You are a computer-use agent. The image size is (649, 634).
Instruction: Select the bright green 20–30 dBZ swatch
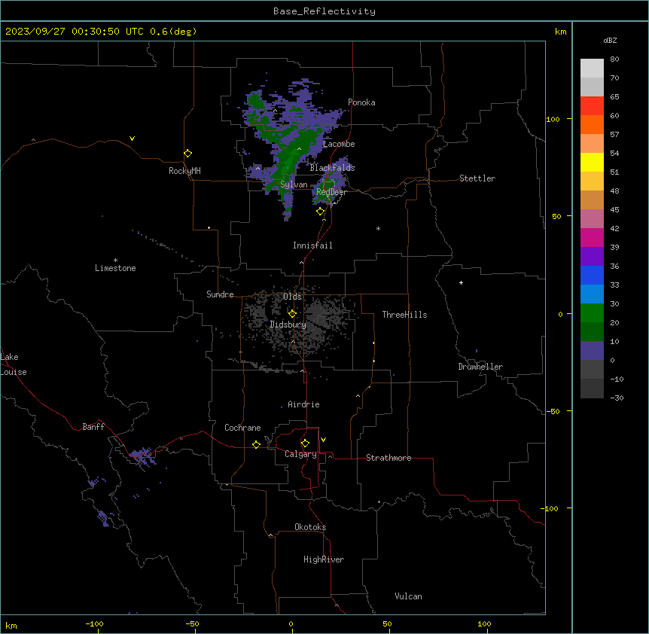(x=592, y=313)
